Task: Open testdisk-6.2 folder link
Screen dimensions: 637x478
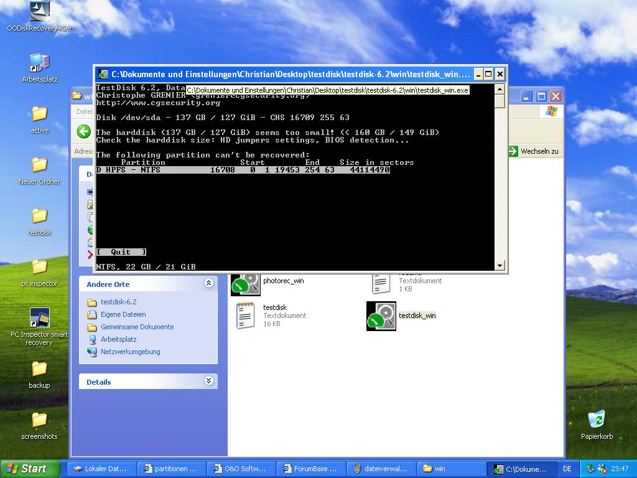Action: (x=119, y=302)
